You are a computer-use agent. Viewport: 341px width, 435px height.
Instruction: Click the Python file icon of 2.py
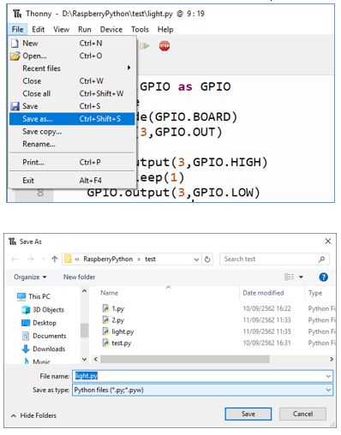point(105,319)
